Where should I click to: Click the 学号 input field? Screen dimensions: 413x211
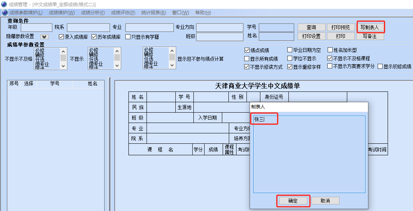[x=276, y=27]
